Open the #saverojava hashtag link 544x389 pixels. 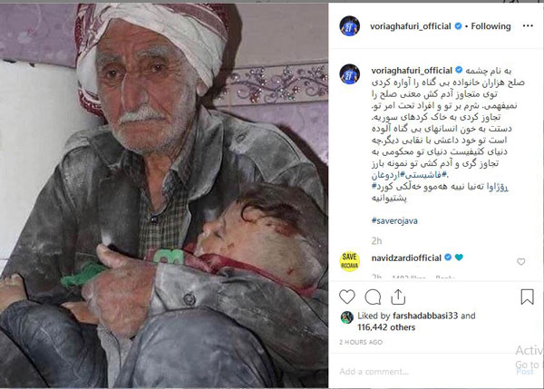pyautogui.click(x=394, y=220)
